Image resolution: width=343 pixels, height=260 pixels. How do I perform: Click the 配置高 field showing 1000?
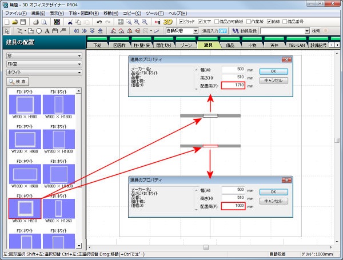[x=233, y=205]
